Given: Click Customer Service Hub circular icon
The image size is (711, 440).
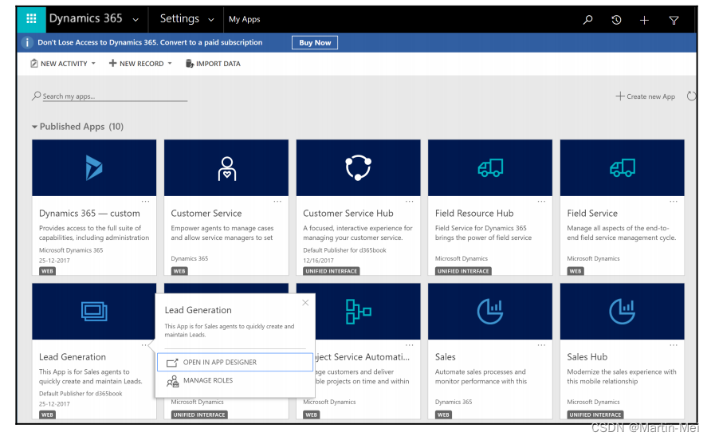Looking at the screenshot, I should point(358,167).
